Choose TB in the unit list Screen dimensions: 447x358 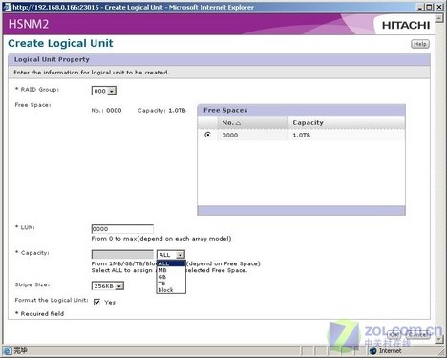click(x=171, y=284)
